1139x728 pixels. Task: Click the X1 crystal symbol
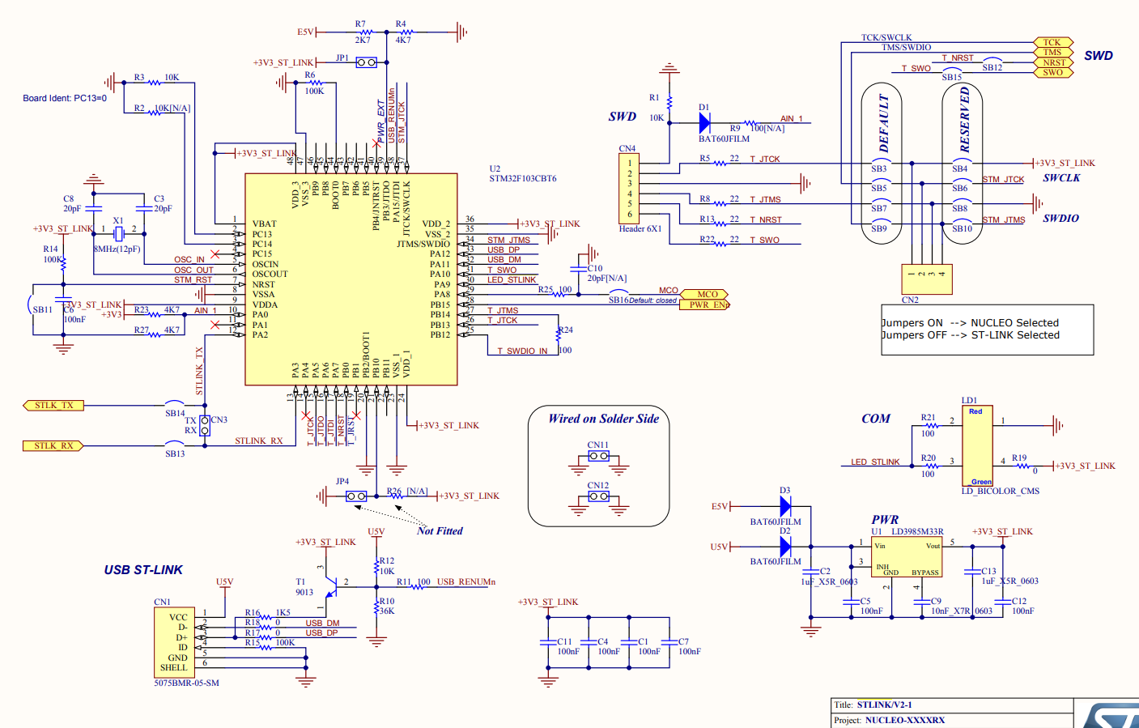118,234
